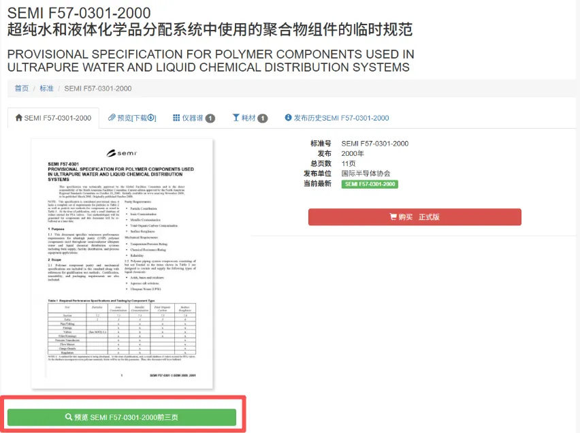This screenshot has width=580, height=433.
Task: Click the count badge on 仪器谱 tab
Action: point(210,118)
